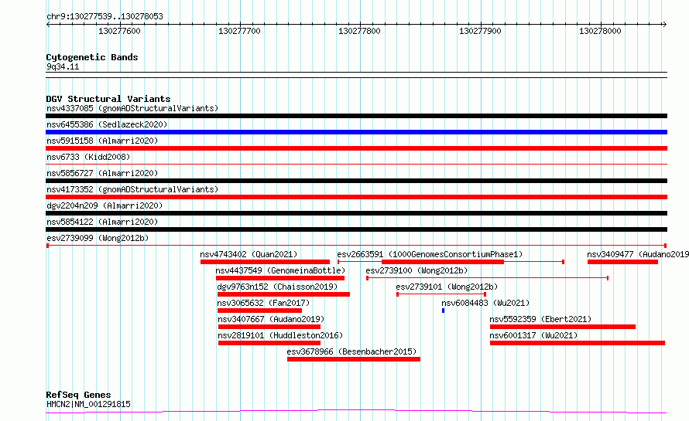The width and height of the screenshot is (689, 421).
Task: Open nsv6455386 (Sedlazeck2020) label
Action: pos(107,124)
